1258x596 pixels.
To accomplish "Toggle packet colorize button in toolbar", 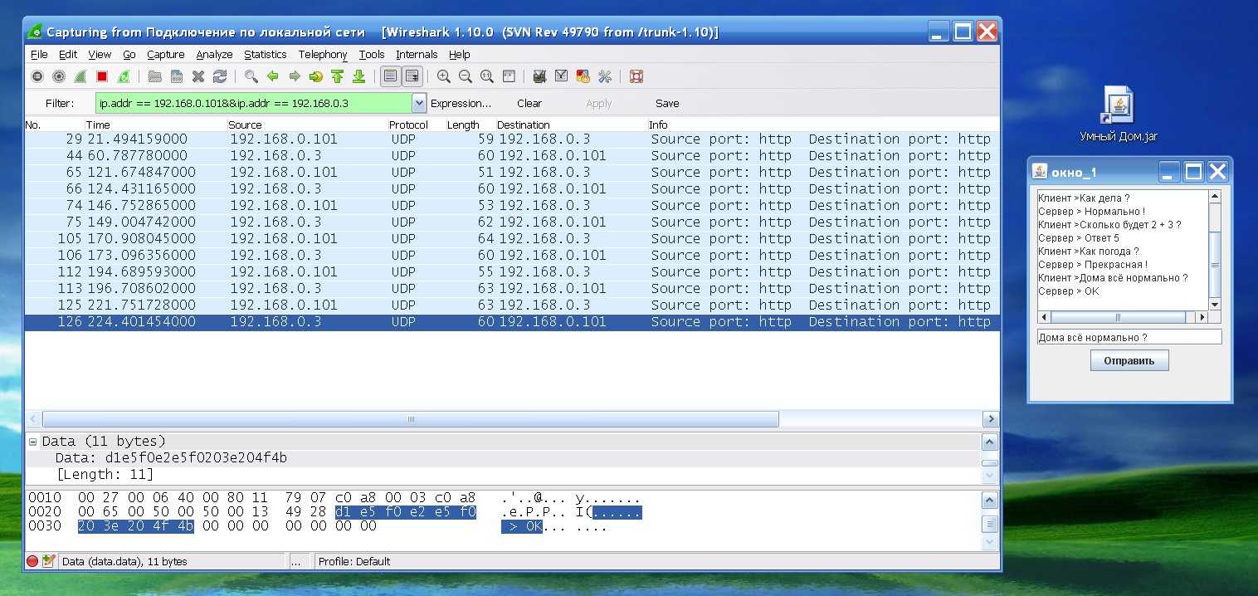I will 390,76.
